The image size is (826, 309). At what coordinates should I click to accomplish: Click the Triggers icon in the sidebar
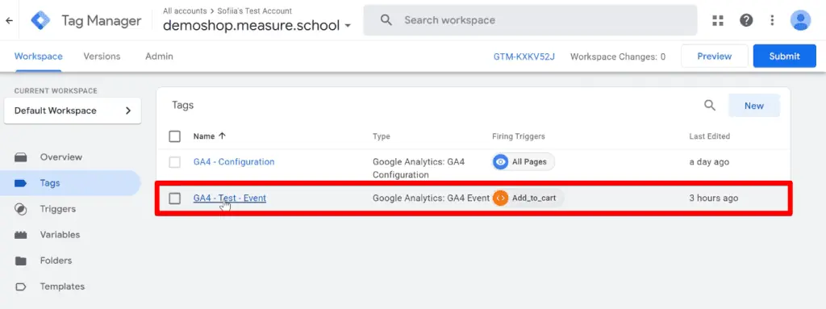[x=20, y=209]
